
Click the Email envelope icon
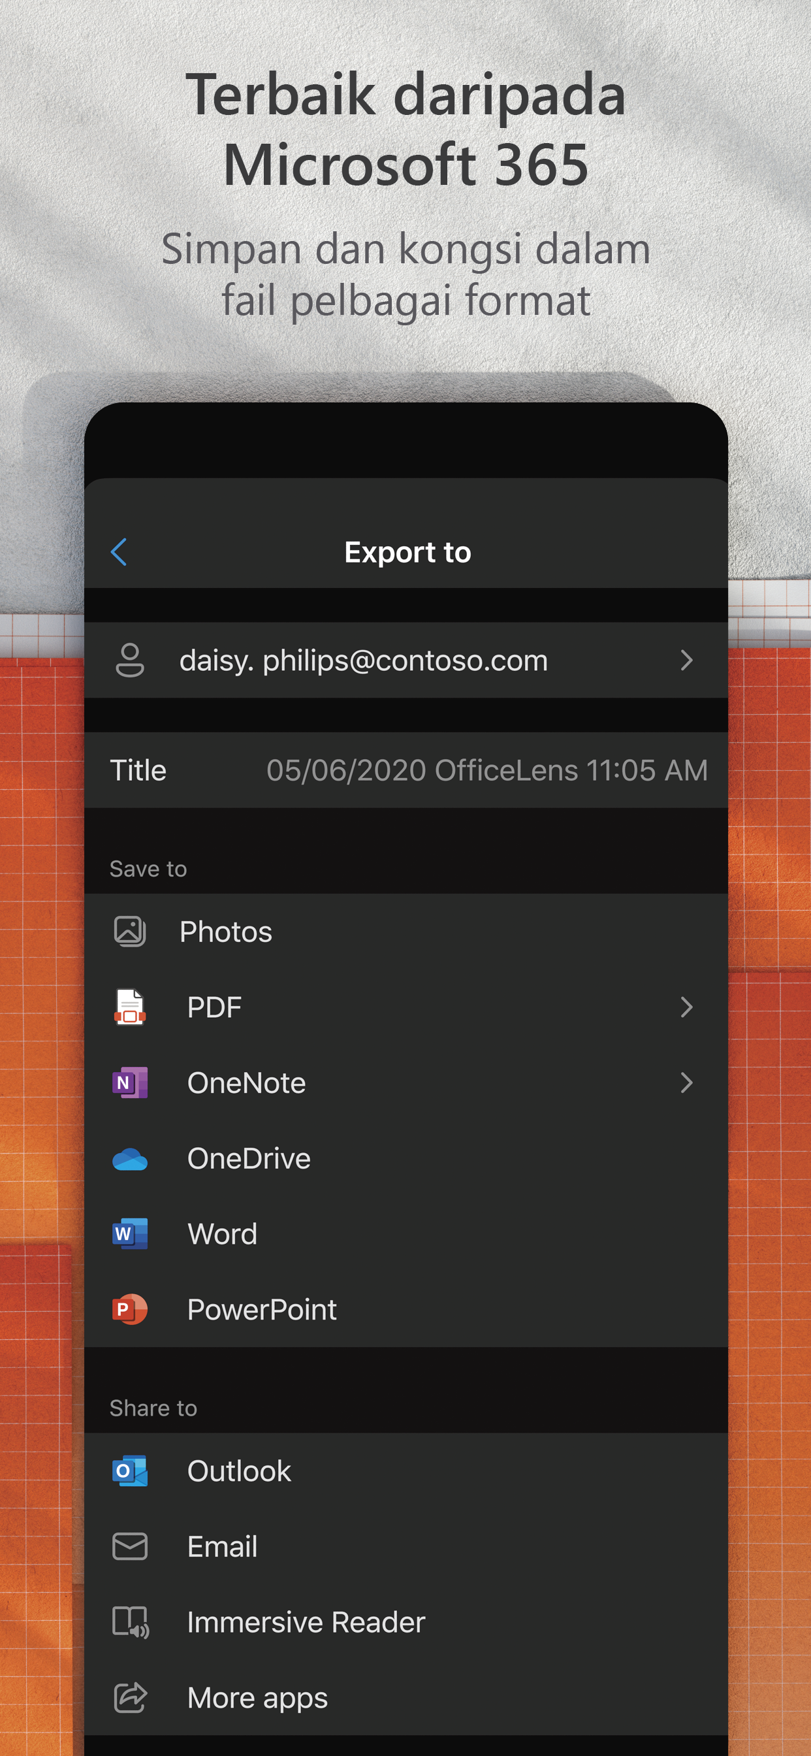pos(129,1546)
